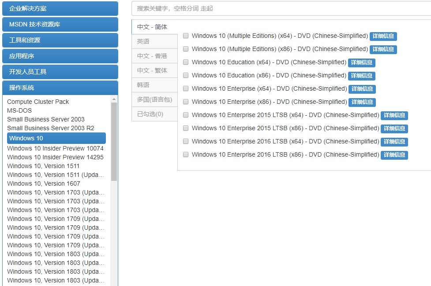Expand the 应用程序 category

point(60,56)
